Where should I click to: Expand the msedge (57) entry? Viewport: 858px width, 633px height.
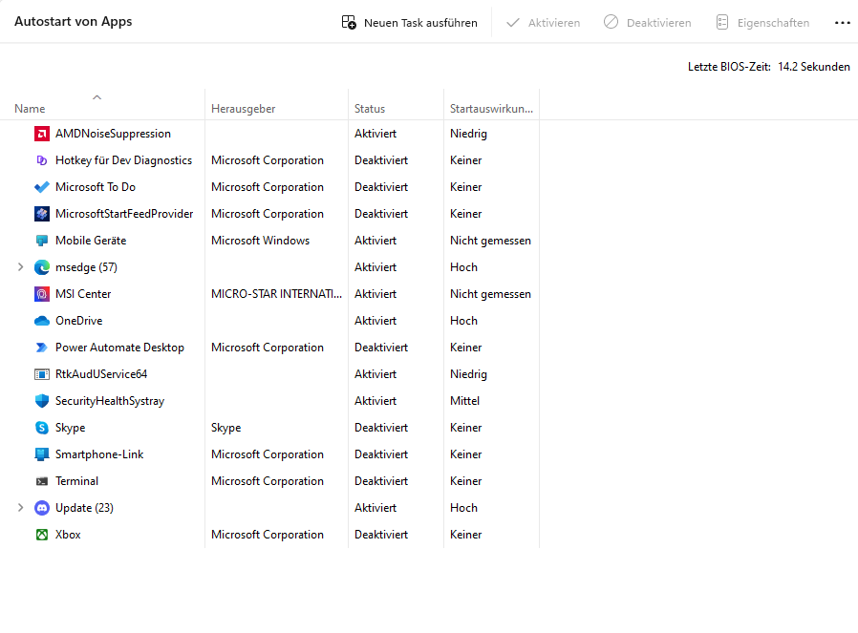click(x=19, y=267)
